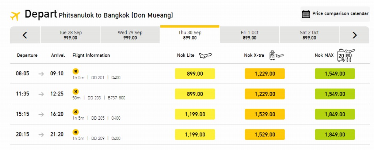Click the Price comparison calendar link text

click(x=340, y=14)
